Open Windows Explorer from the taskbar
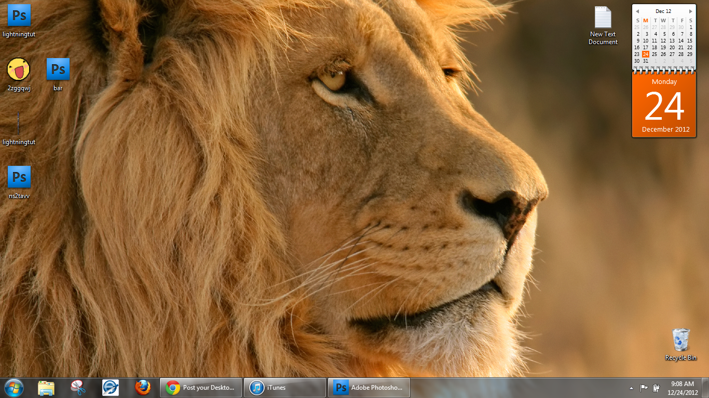709x398 pixels. 46,388
